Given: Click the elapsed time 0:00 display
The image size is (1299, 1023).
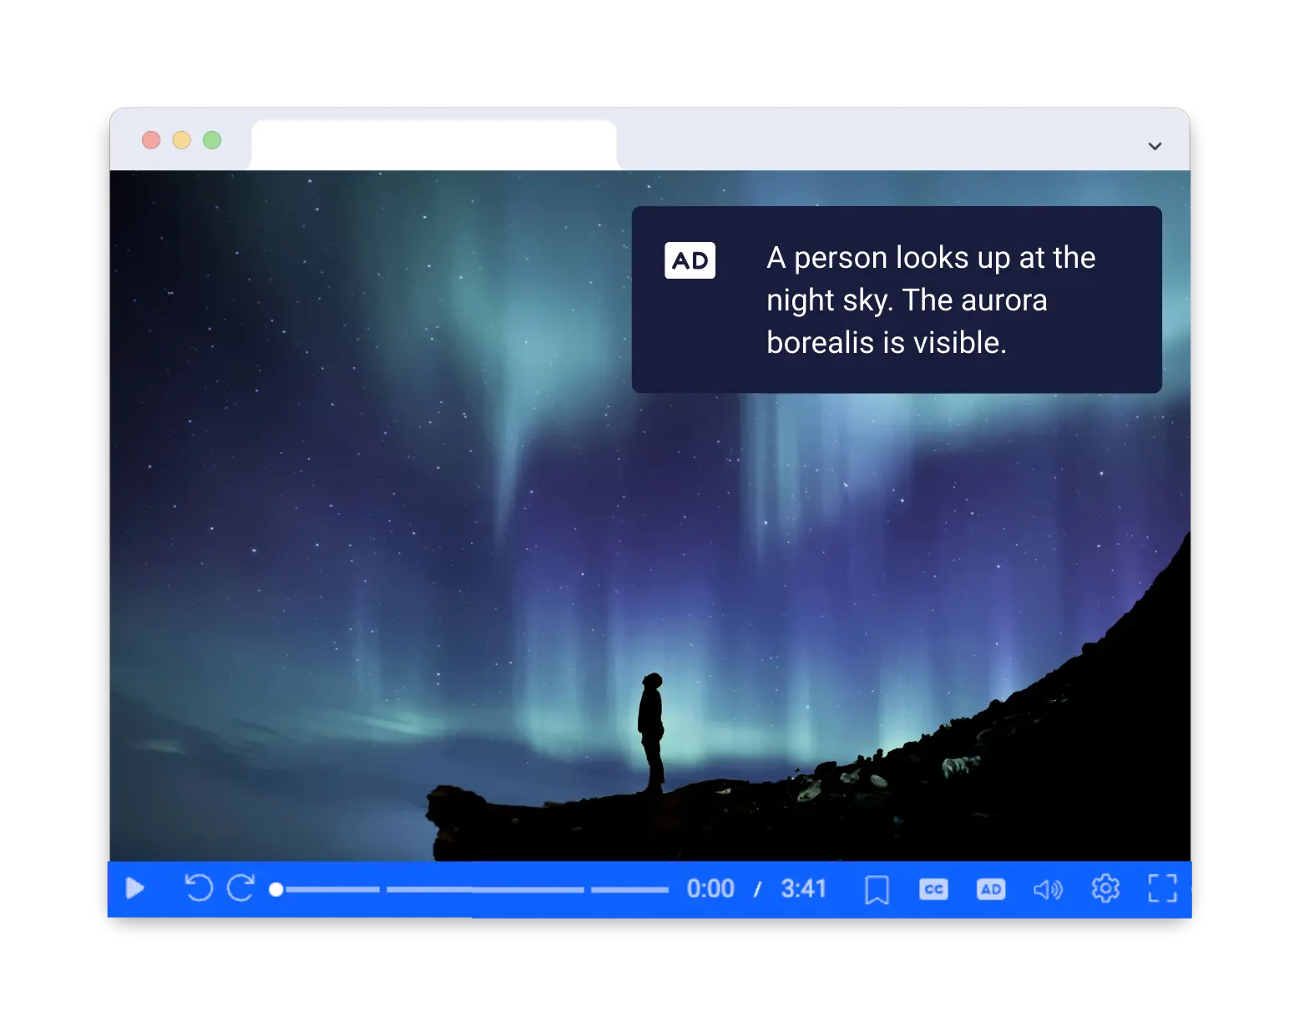Looking at the screenshot, I should (710, 889).
